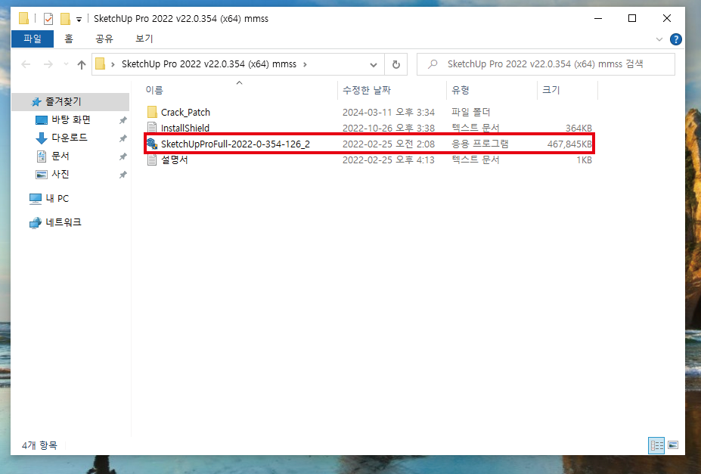Minimize the File Explorer window

pyautogui.click(x=597, y=18)
